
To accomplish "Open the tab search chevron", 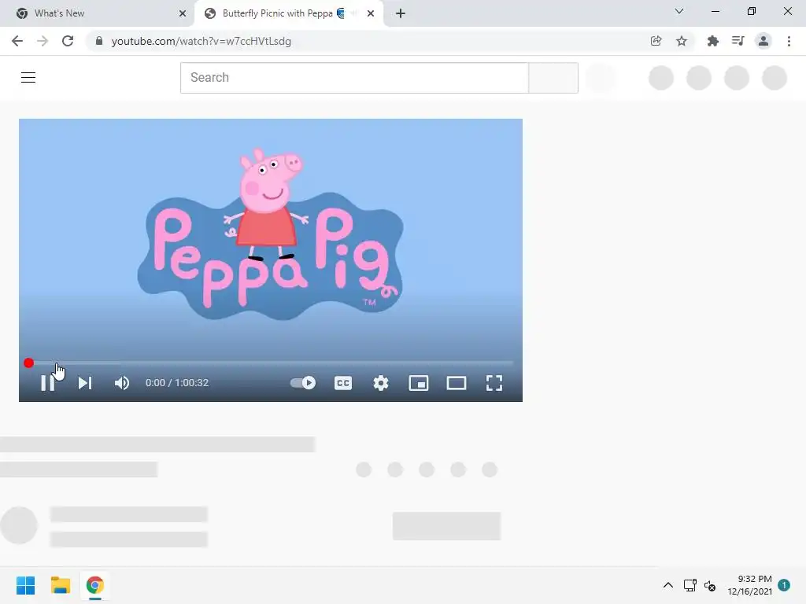I will 679,11.
